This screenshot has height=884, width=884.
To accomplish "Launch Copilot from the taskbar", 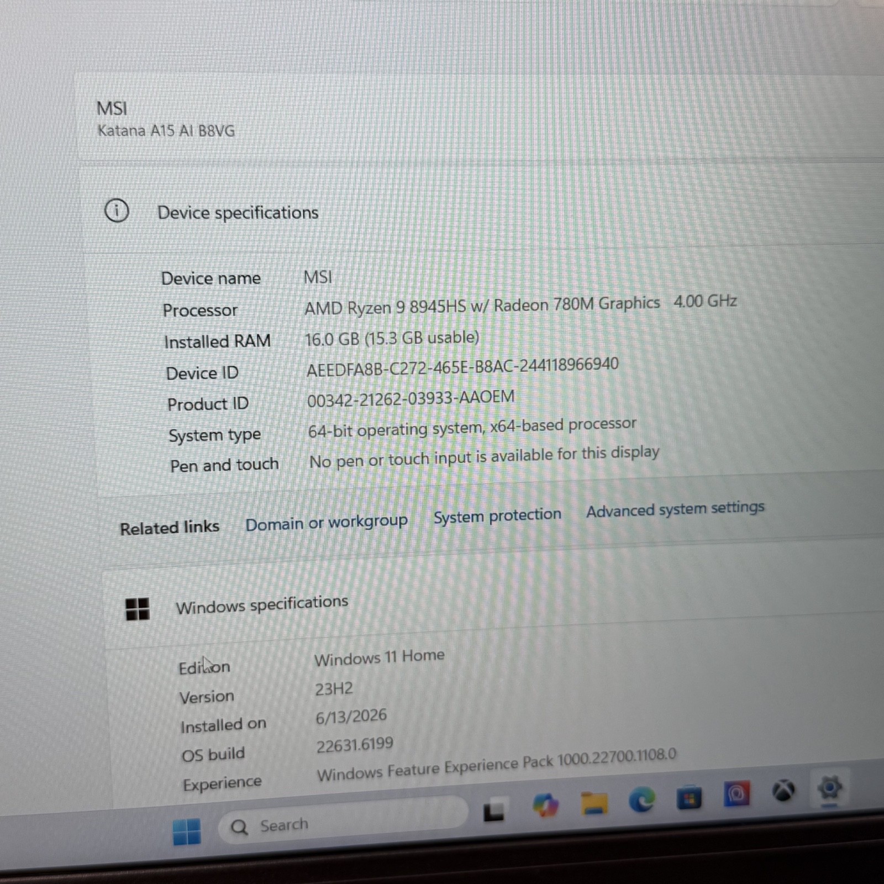I will click(545, 805).
